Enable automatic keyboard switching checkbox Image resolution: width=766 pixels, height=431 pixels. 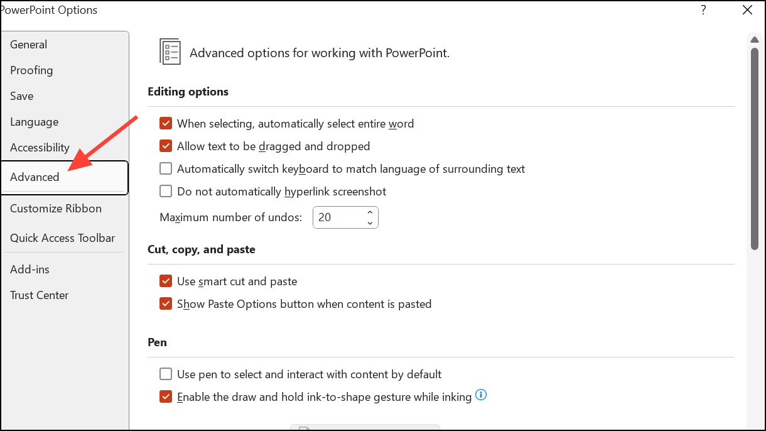pos(166,169)
